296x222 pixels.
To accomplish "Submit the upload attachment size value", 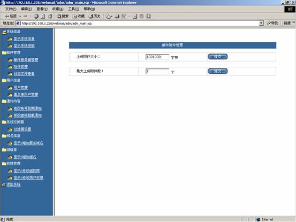I will click(217, 57).
